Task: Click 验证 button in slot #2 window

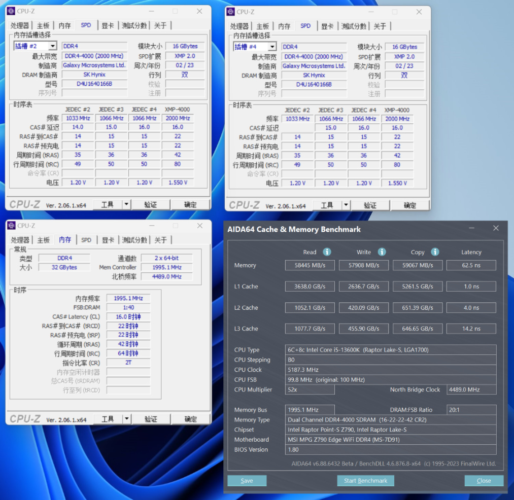Action: click(151, 204)
